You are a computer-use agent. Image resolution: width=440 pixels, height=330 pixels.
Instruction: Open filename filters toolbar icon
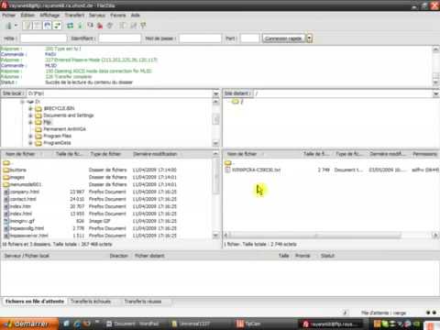[123, 26]
